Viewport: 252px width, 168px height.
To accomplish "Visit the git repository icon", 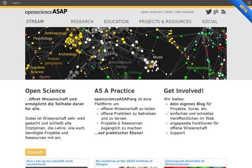I will click(x=216, y=12).
